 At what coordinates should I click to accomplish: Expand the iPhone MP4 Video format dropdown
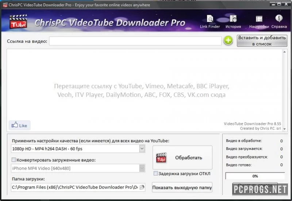click(142, 168)
